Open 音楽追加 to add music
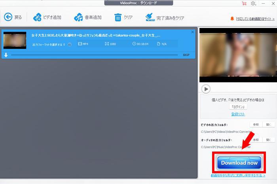This screenshot has width=277, height=184. click(x=87, y=17)
